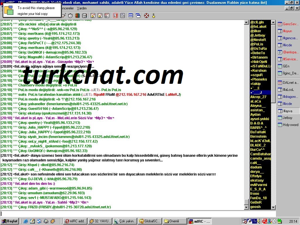The width and height of the screenshot is (300, 225).
Task: Click the down arrow of the chat scrollbar
Action: pos(246,207)
